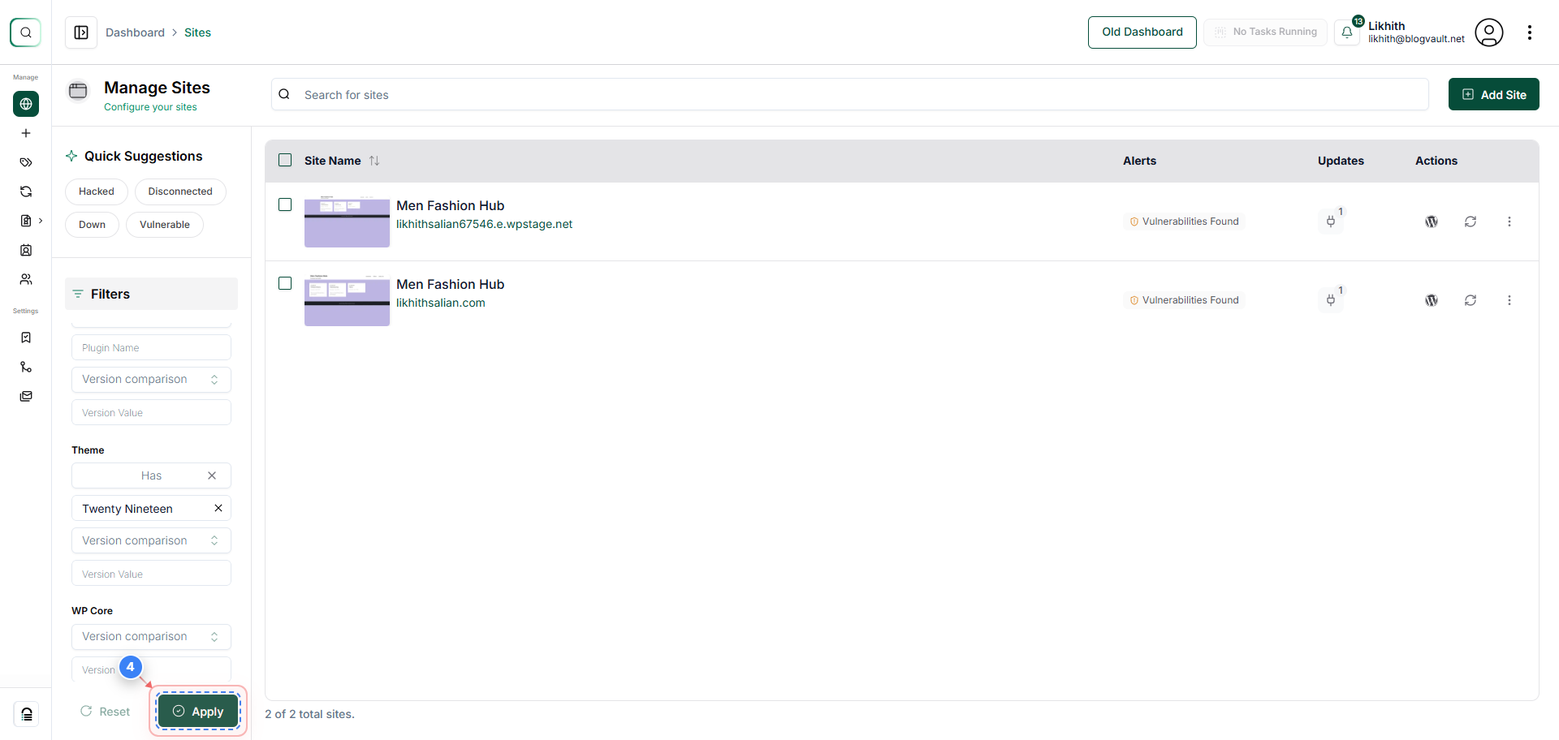This screenshot has height=740, width=1559.
Task: Open the tags icon in the sidebar
Action: pyautogui.click(x=26, y=162)
